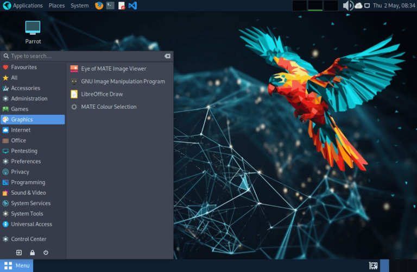Open the Programming category
Image resolution: width=417 pixels, height=272 pixels.
coord(33,182)
